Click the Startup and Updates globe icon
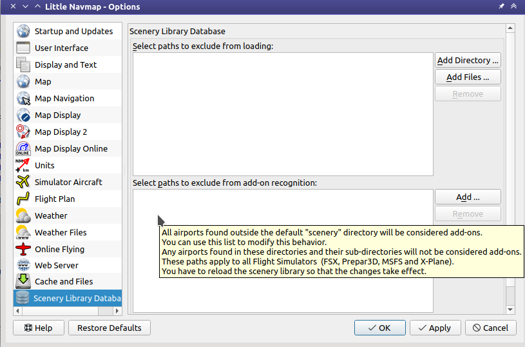 pyautogui.click(x=23, y=31)
